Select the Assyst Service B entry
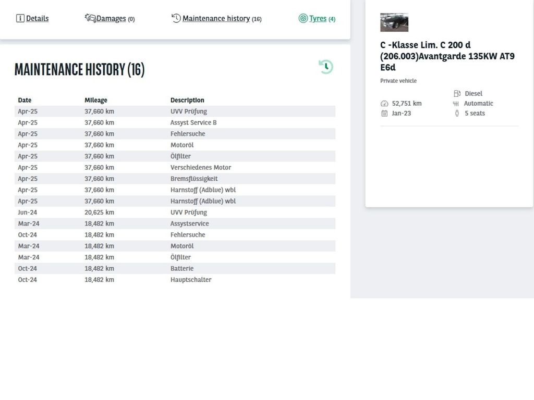 (x=193, y=123)
